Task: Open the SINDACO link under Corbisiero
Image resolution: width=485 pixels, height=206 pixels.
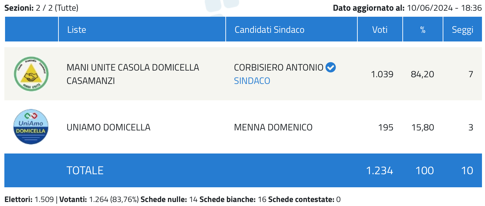Action: (252, 81)
